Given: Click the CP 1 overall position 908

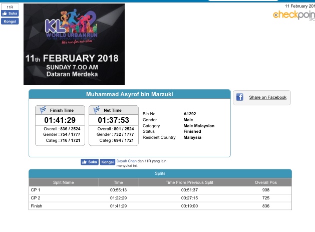Looking at the screenshot, I should 266,190.
